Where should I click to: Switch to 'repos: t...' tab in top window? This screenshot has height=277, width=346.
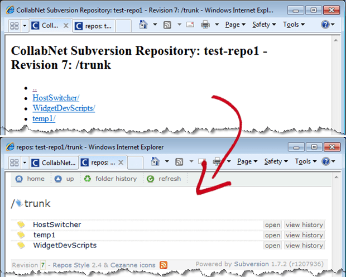pos(94,26)
